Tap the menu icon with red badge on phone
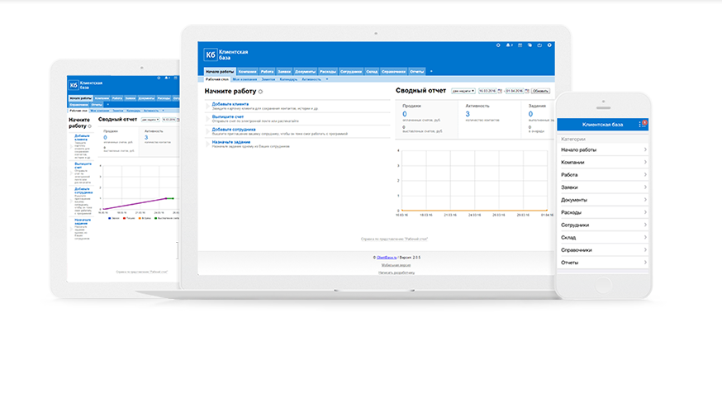This screenshot has width=722, height=403. 643,124
